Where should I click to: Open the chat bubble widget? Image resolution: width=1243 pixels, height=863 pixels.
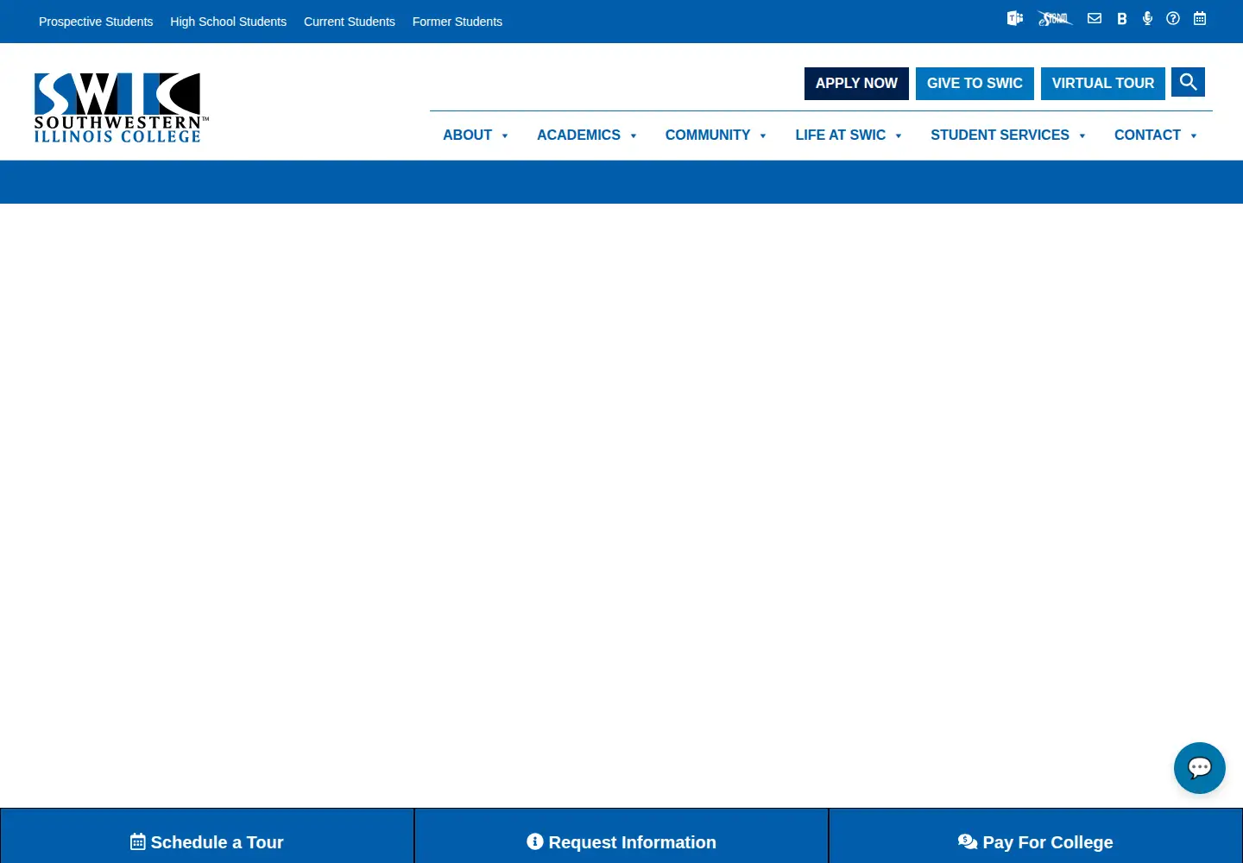pyautogui.click(x=1200, y=768)
